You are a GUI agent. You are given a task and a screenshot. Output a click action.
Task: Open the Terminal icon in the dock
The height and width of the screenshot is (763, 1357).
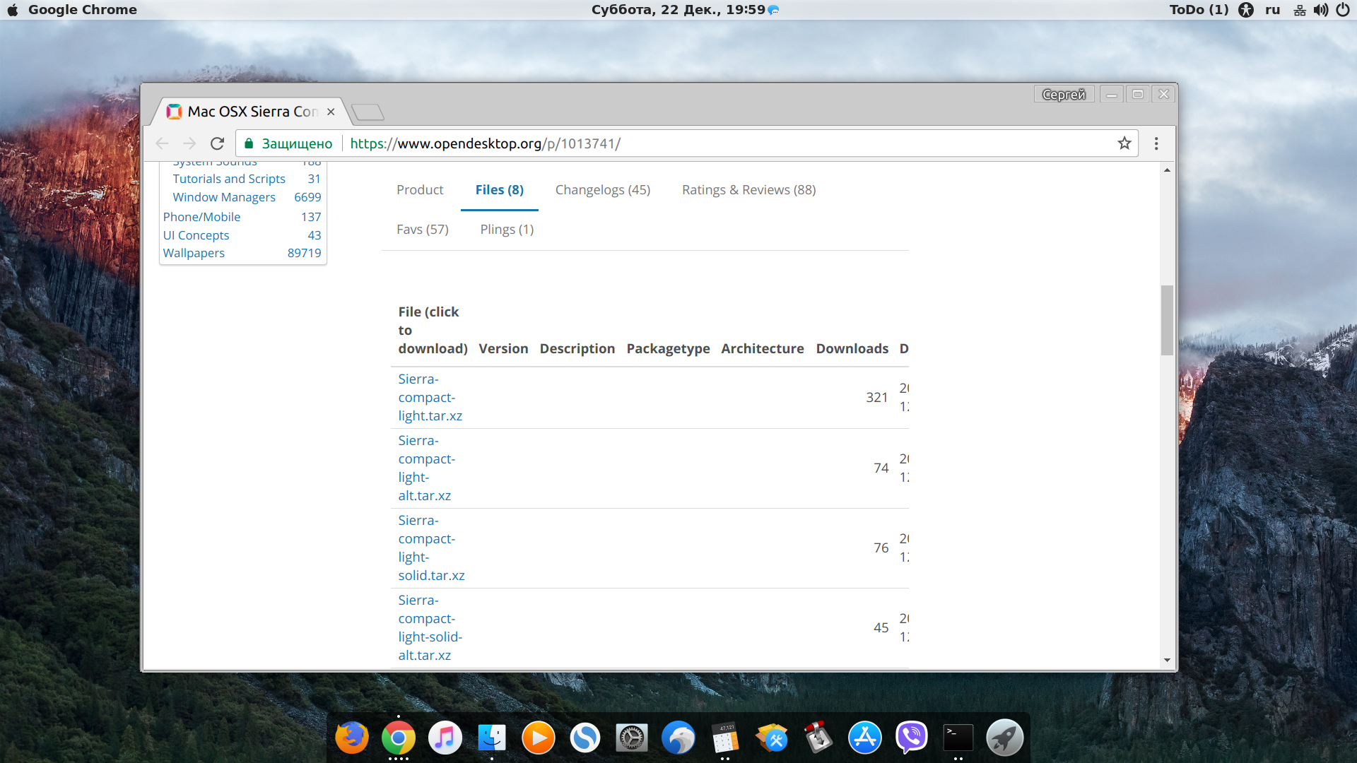958,738
